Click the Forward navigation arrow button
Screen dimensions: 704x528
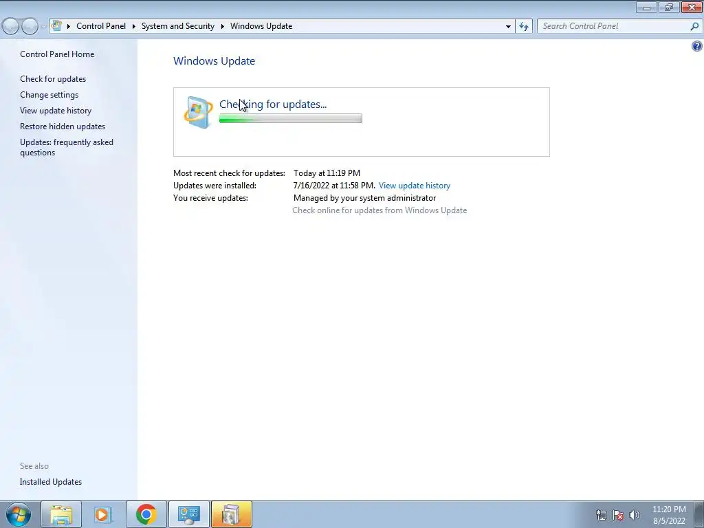coord(30,27)
